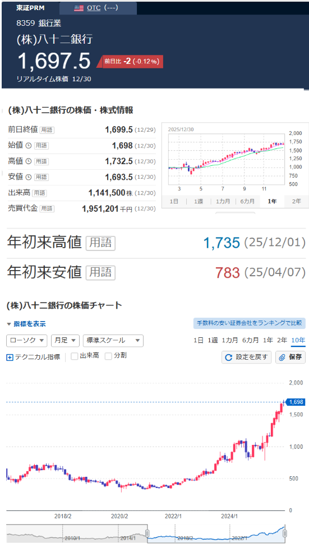Viewport: 309px width, 548px height.
Task: Expand テクニカル指標 options
Action: tap(33, 357)
